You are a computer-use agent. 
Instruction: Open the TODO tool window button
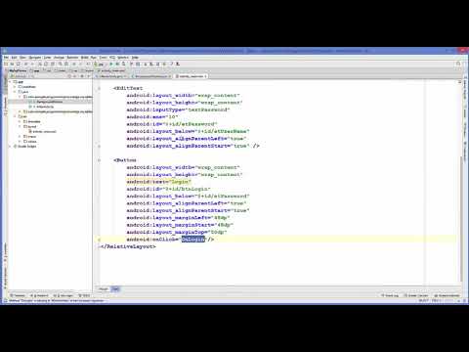point(84,295)
